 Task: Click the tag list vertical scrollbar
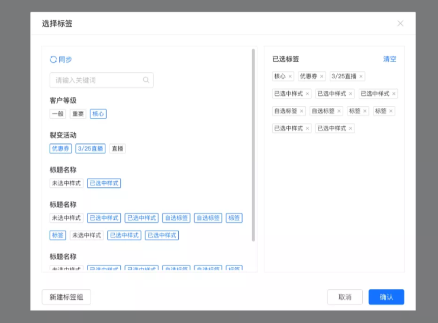[x=253, y=145]
